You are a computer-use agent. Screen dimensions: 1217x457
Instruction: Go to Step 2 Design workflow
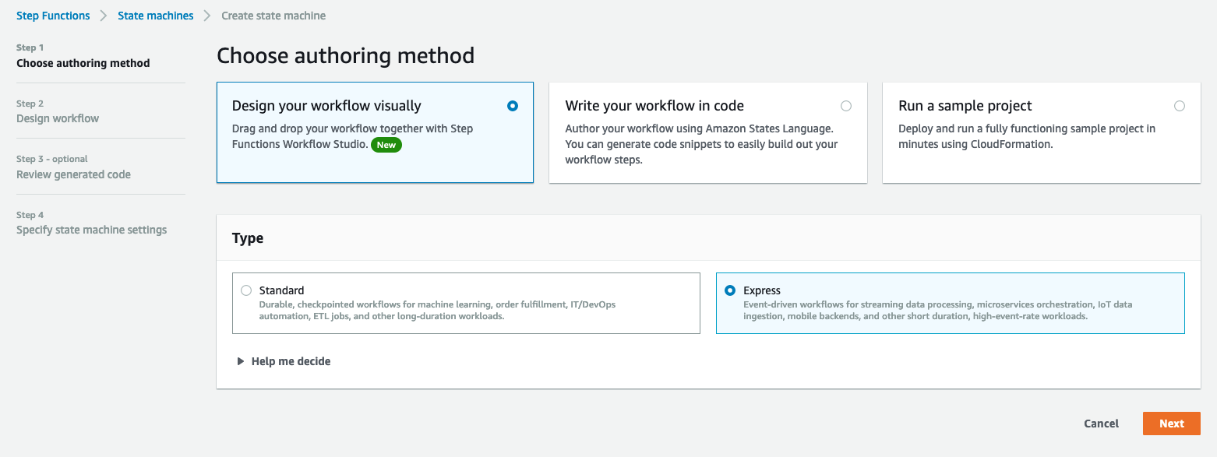(58, 118)
